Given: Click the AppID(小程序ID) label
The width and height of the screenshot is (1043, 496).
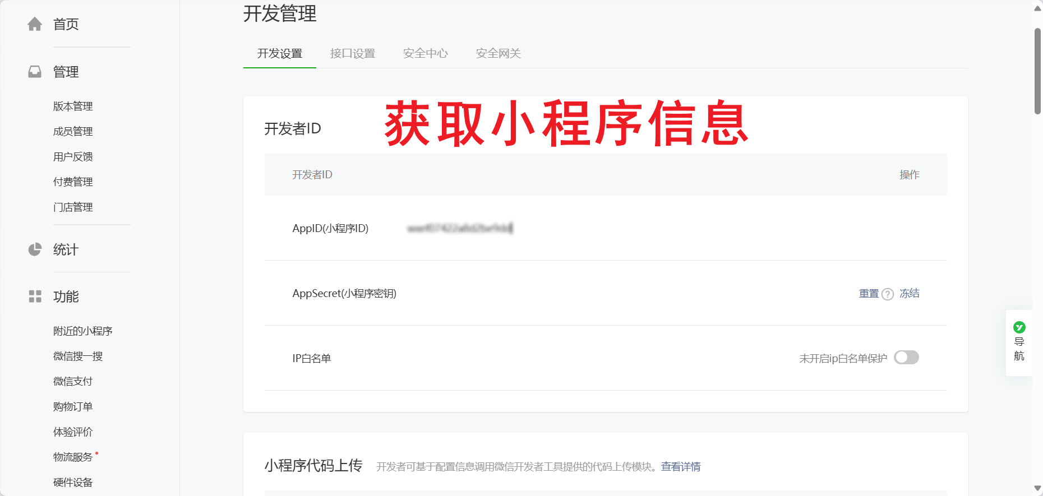Looking at the screenshot, I should click(330, 229).
